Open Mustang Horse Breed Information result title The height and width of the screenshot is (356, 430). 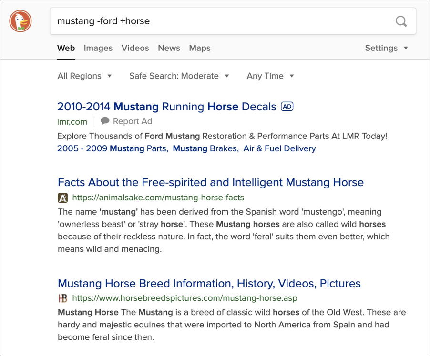pos(209,284)
